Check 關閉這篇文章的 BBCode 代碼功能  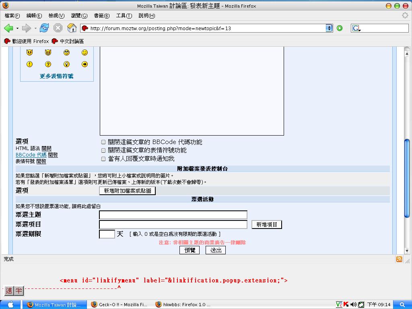point(103,142)
